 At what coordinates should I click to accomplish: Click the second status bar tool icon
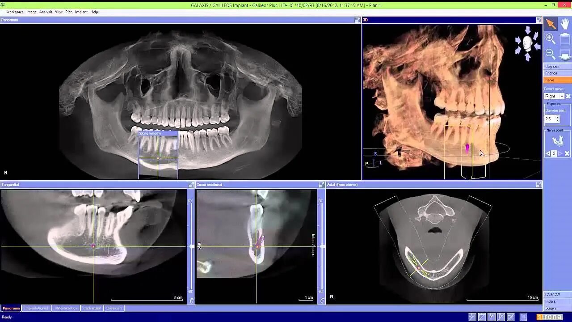tap(482, 317)
